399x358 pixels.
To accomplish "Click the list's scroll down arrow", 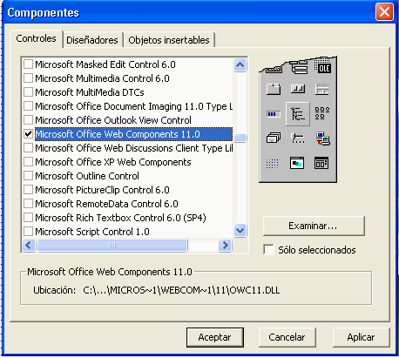I will [240, 231].
